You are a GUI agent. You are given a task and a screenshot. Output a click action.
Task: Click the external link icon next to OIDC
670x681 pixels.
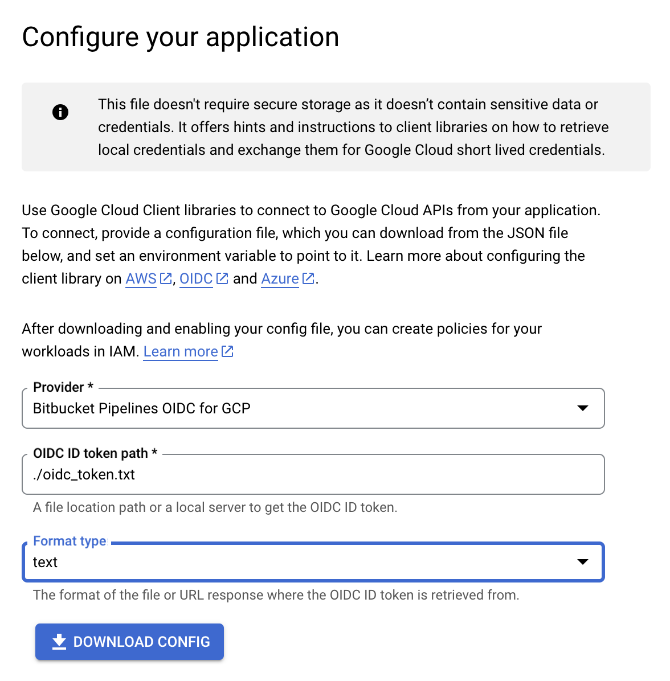click(x=222, y=278)
